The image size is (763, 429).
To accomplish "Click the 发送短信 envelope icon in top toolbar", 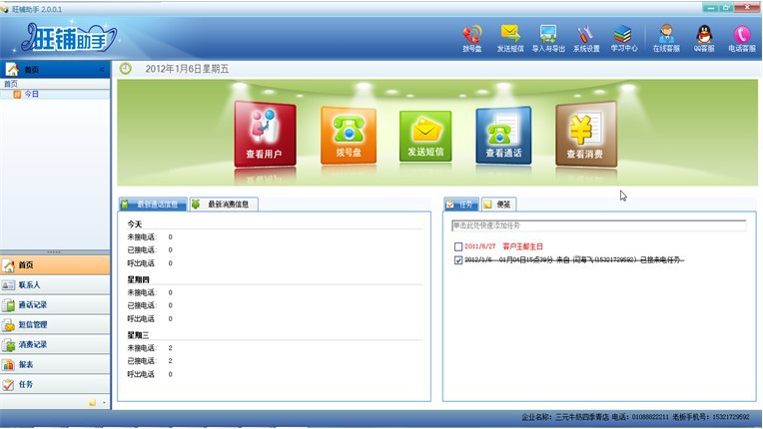I will (510, 37).
